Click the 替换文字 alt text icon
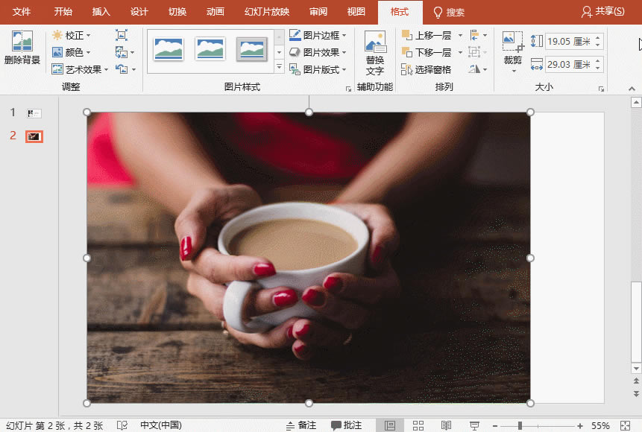This screenshot has width=642, height=432. (x=375, y=53)
